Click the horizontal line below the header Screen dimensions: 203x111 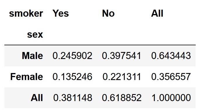point(100,45)
